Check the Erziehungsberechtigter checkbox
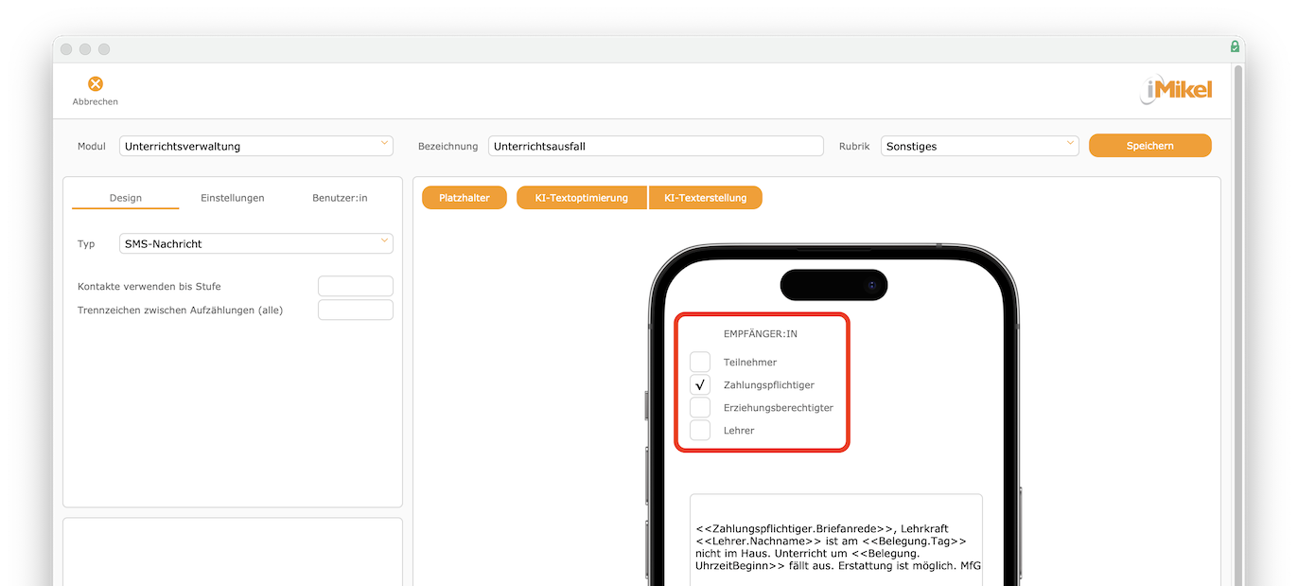Screen dimensions: 1298x586 700,407
